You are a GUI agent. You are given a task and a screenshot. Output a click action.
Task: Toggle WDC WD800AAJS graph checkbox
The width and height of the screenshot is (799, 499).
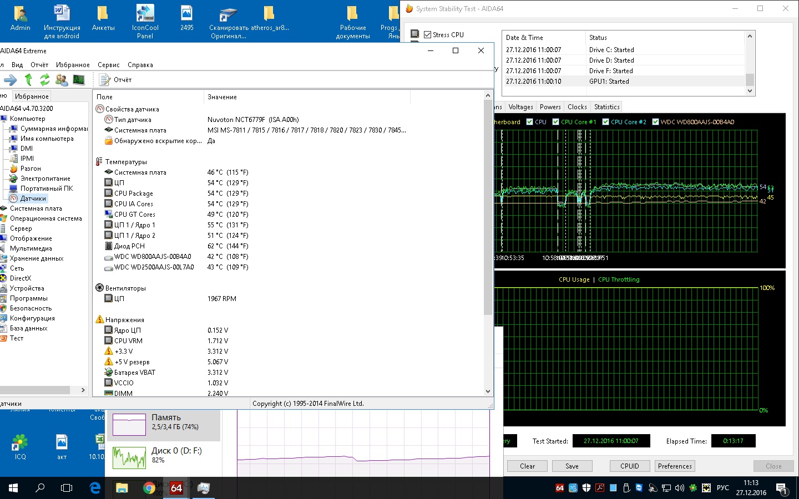pos(655,122)
